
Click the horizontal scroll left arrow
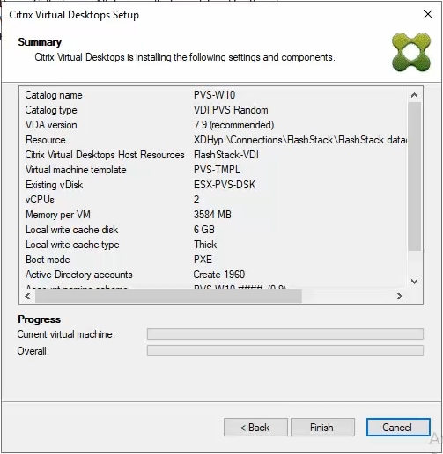[x=27, y=297]
